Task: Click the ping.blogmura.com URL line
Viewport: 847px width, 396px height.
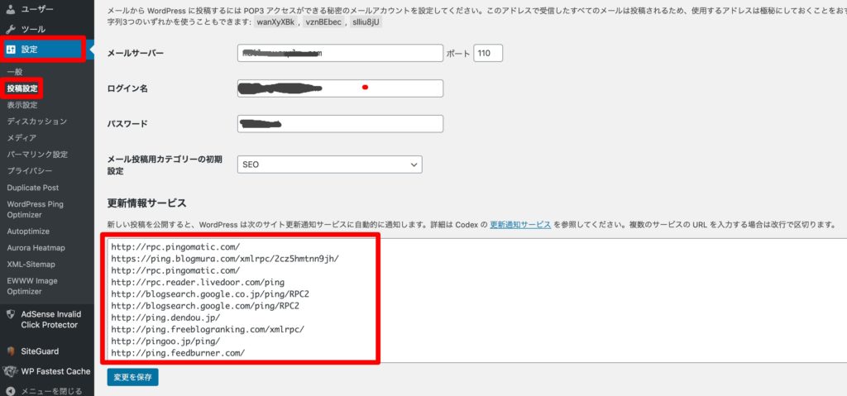Action: point(225,258)
